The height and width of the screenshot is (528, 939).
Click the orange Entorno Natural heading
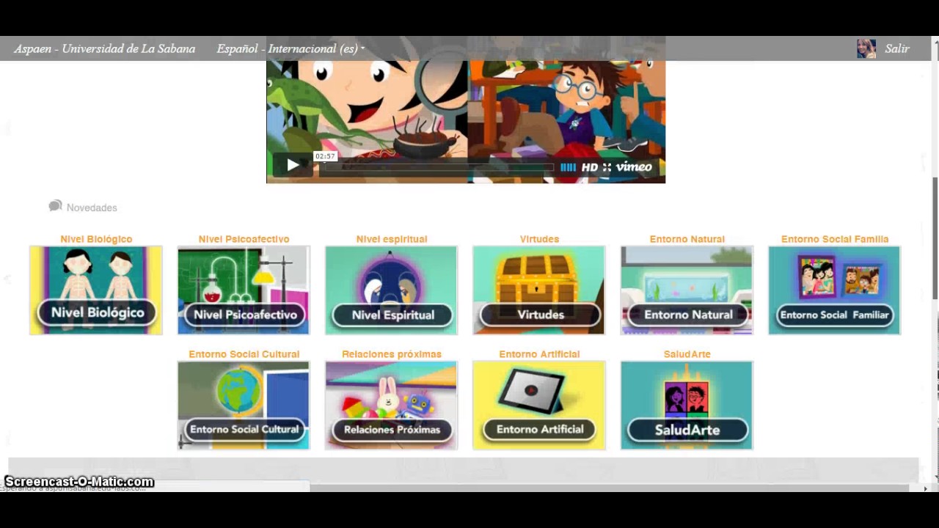pyautogui.click(x=687, y=239)
